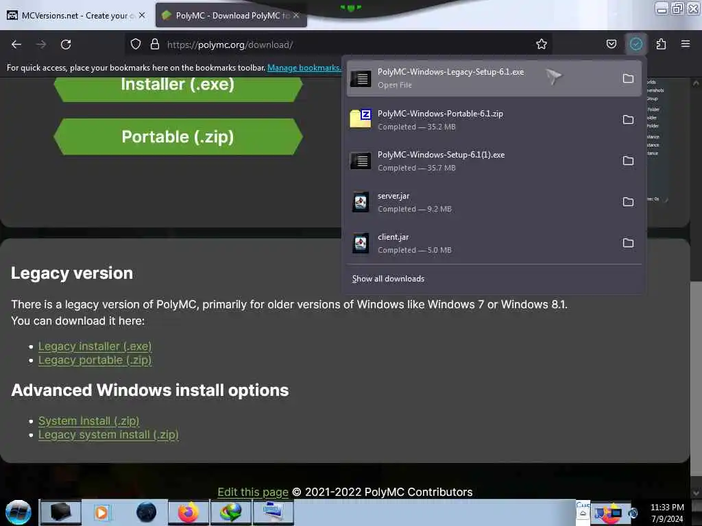Switch to the MCVersions.net tab
Viewport: 702px width, 526px height.
[x=76, y=16]
